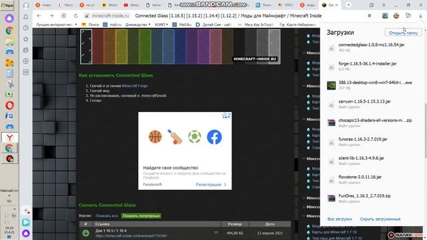Switch to the YouTube browser tab

point(131,5)
